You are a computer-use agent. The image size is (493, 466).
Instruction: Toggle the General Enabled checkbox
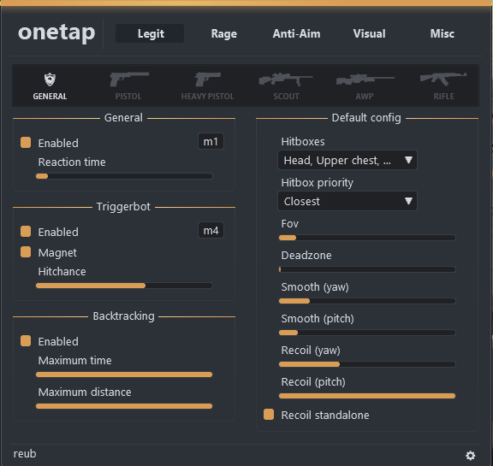[x=26, y=142]
